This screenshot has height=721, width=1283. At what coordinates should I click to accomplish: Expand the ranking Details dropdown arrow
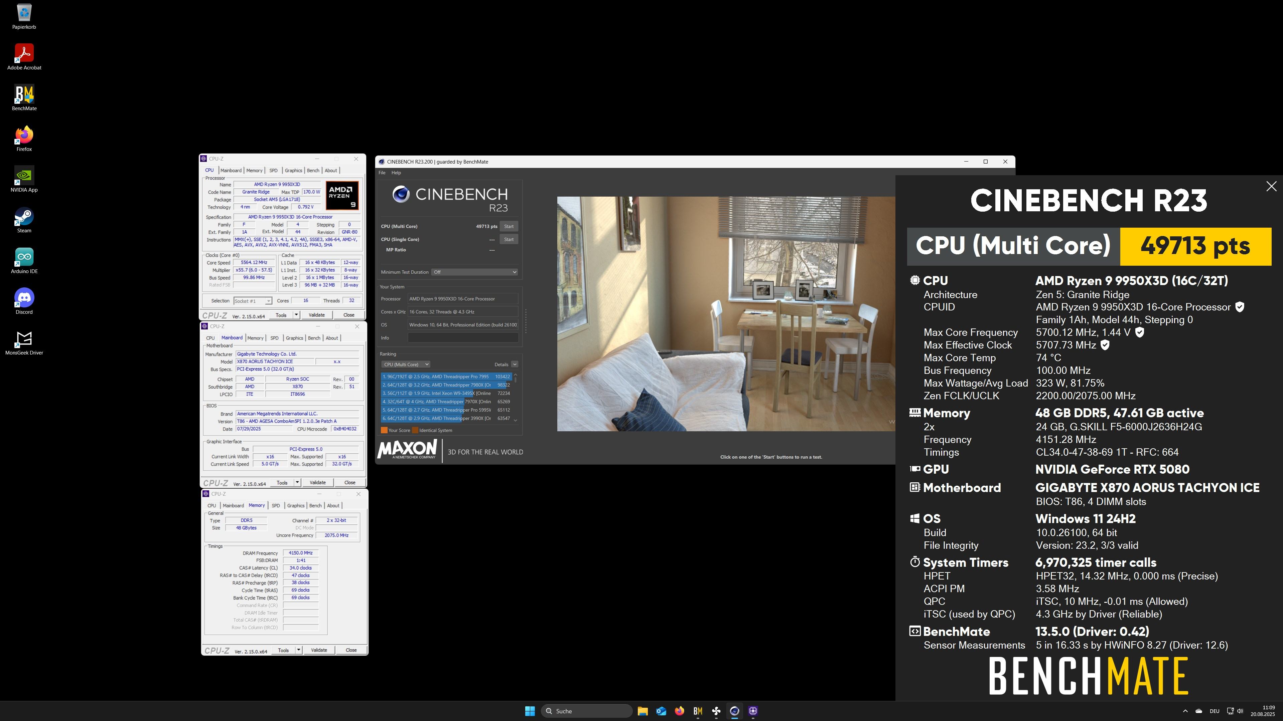515,364
